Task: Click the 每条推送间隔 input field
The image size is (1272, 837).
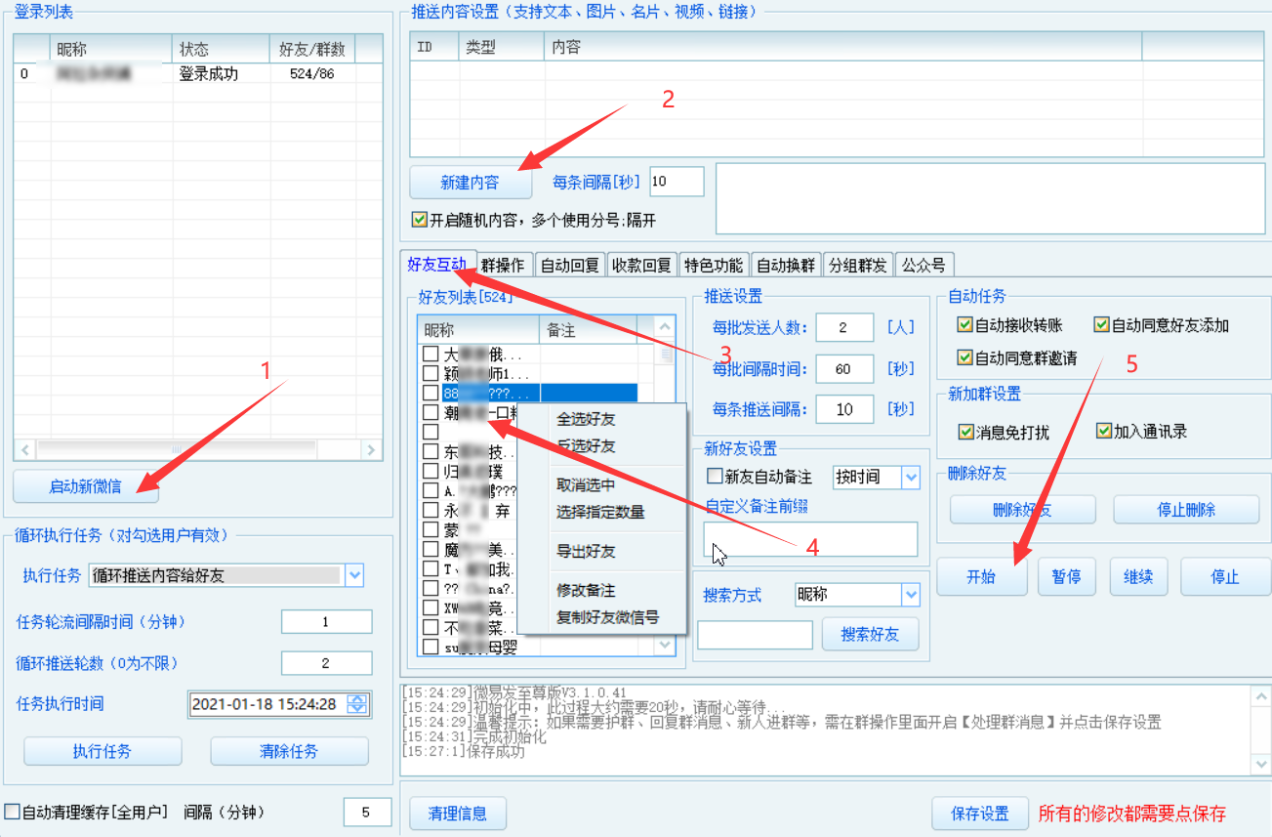Action: (844, 409)
